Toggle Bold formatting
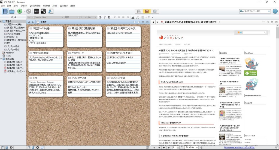 coord(100,17)
